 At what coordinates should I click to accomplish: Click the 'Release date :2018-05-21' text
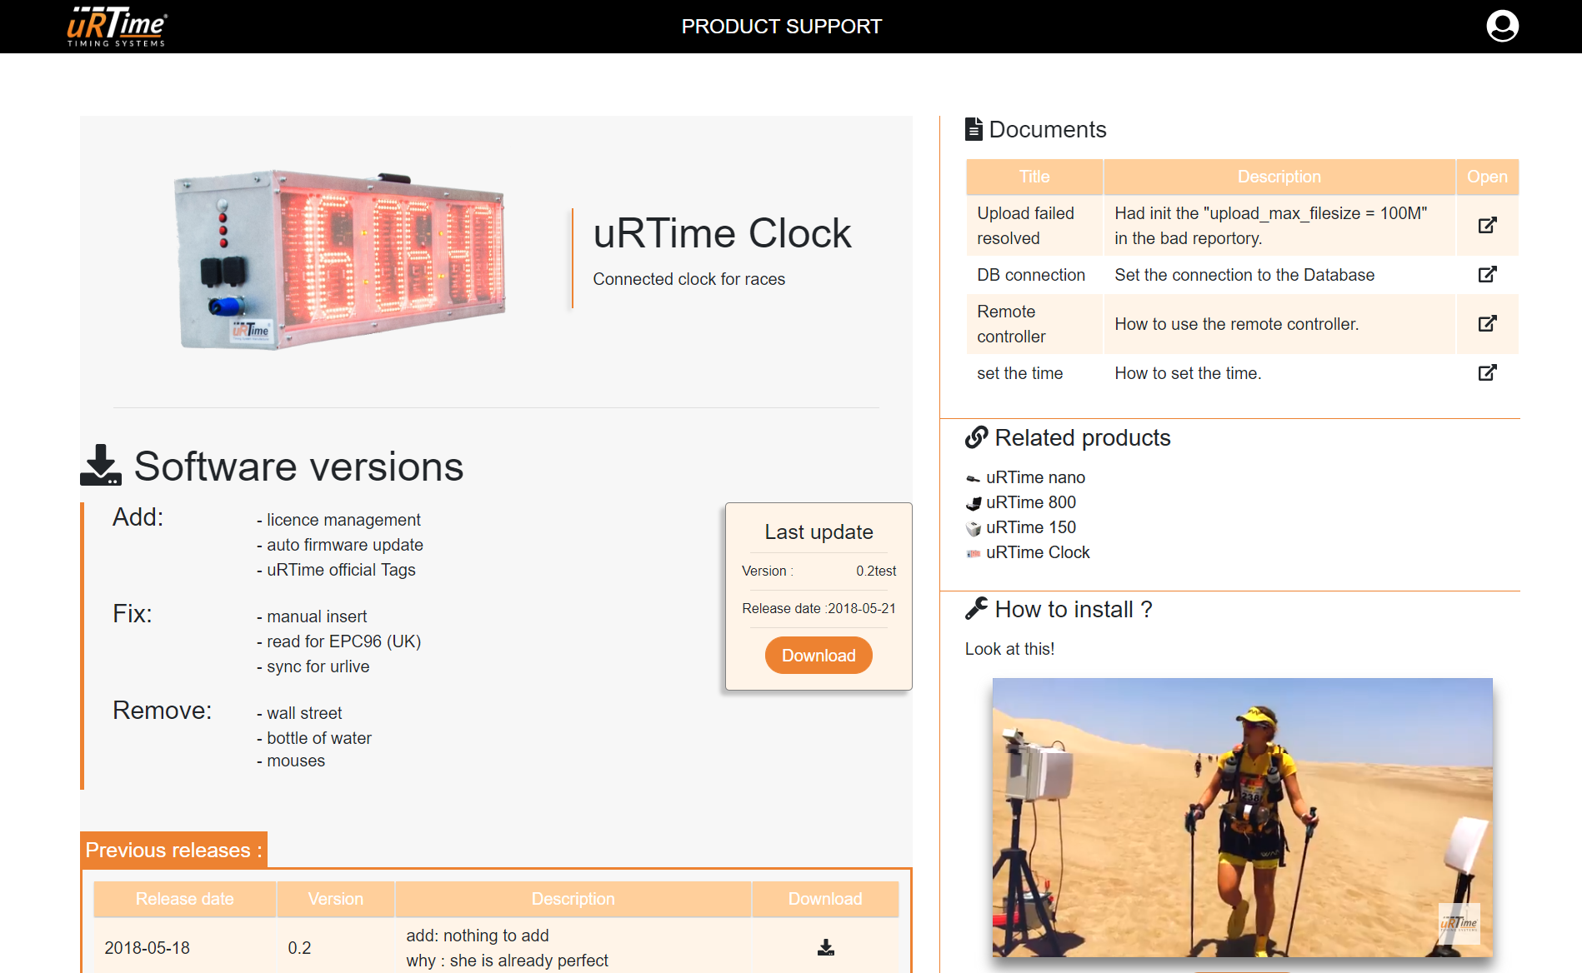pos(819,608)
